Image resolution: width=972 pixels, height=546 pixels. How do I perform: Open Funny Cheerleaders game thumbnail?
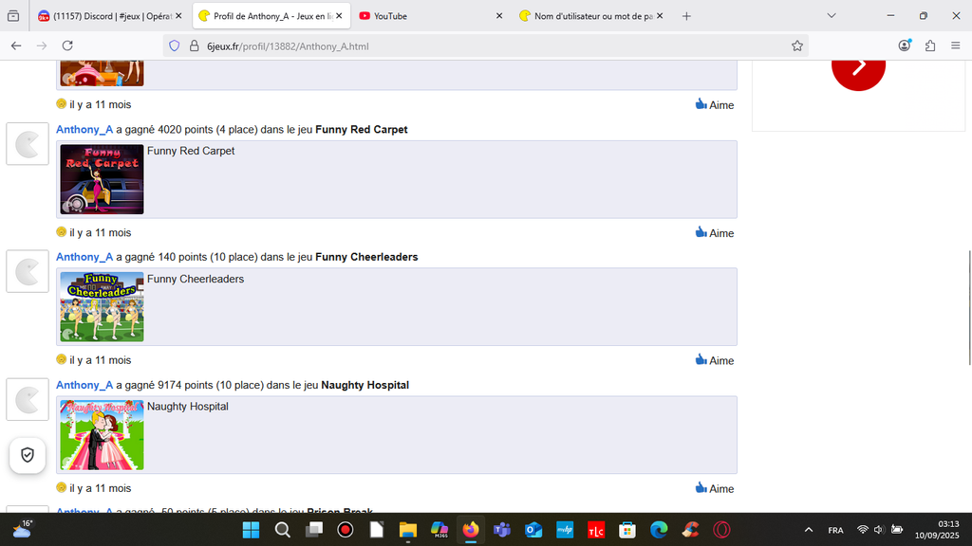pyautogui.click(x=102, y=307)
